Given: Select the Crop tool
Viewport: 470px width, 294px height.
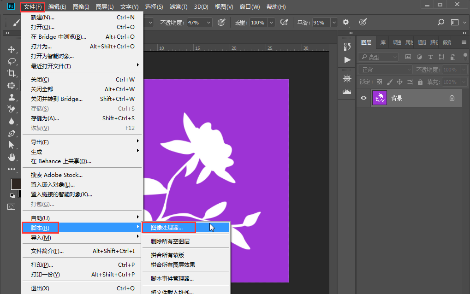Looking at the screenshot, I should click(x=12, y=73).
